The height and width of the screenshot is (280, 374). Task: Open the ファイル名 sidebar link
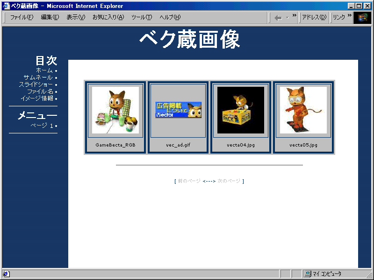(40, 91)
